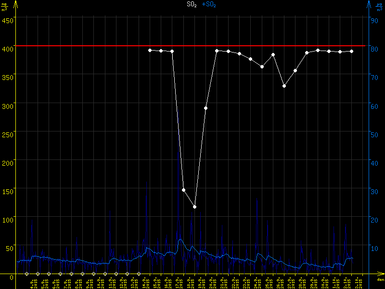This screenshot has height=289, width=385.
Task: Select the last yellow circle on the x-axis
Action: (139, 275)
